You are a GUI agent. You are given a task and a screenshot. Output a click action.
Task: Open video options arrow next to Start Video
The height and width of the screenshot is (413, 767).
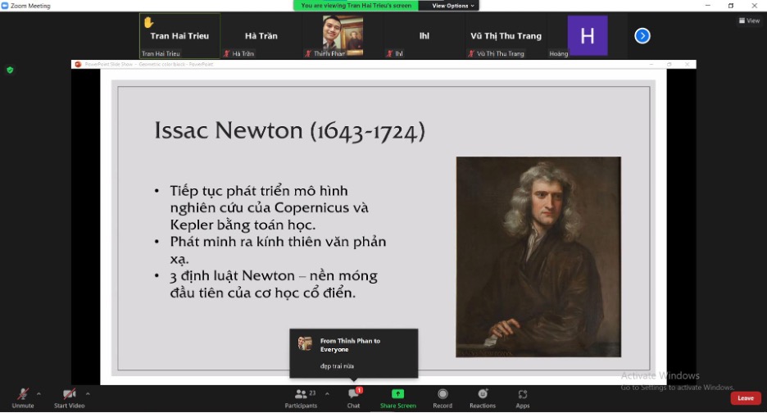tap(88, 394)
